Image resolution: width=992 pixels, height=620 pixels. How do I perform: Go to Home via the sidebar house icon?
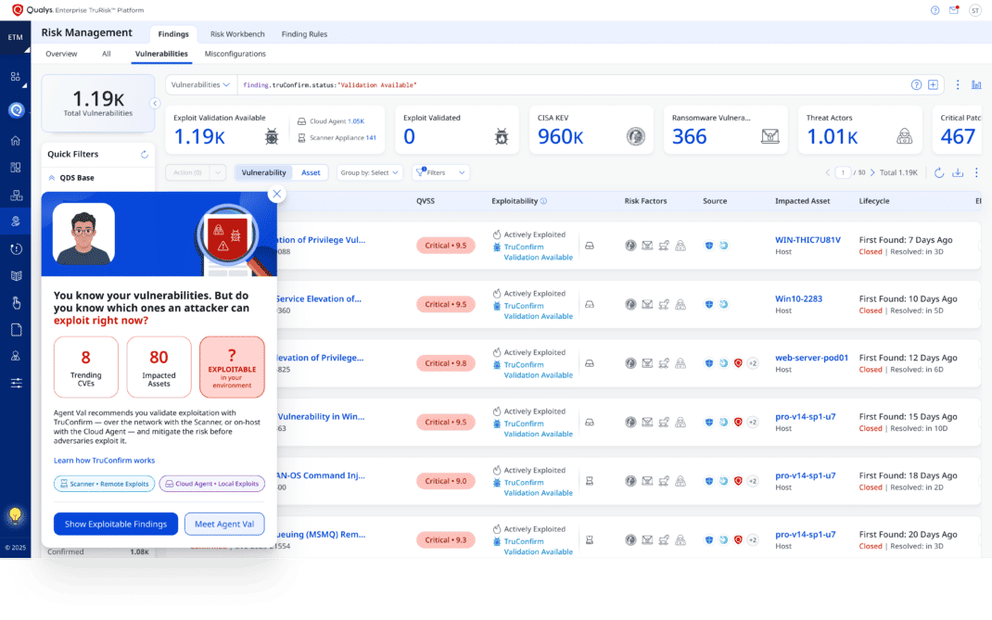16,141
